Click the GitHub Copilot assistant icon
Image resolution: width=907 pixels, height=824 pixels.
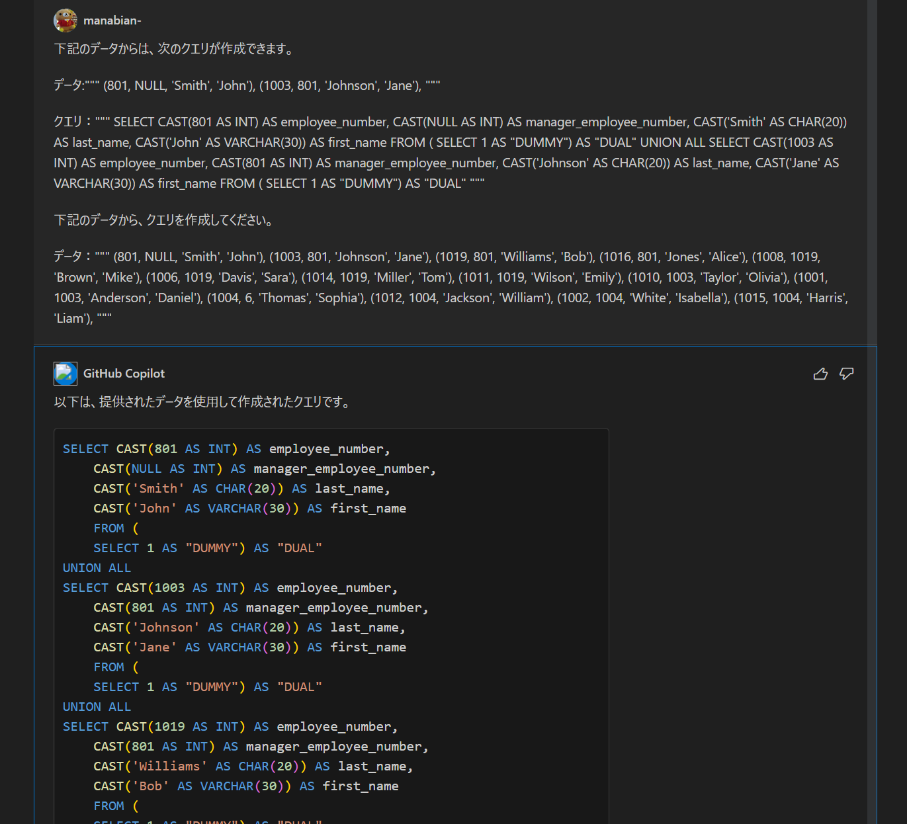(65, 373)
